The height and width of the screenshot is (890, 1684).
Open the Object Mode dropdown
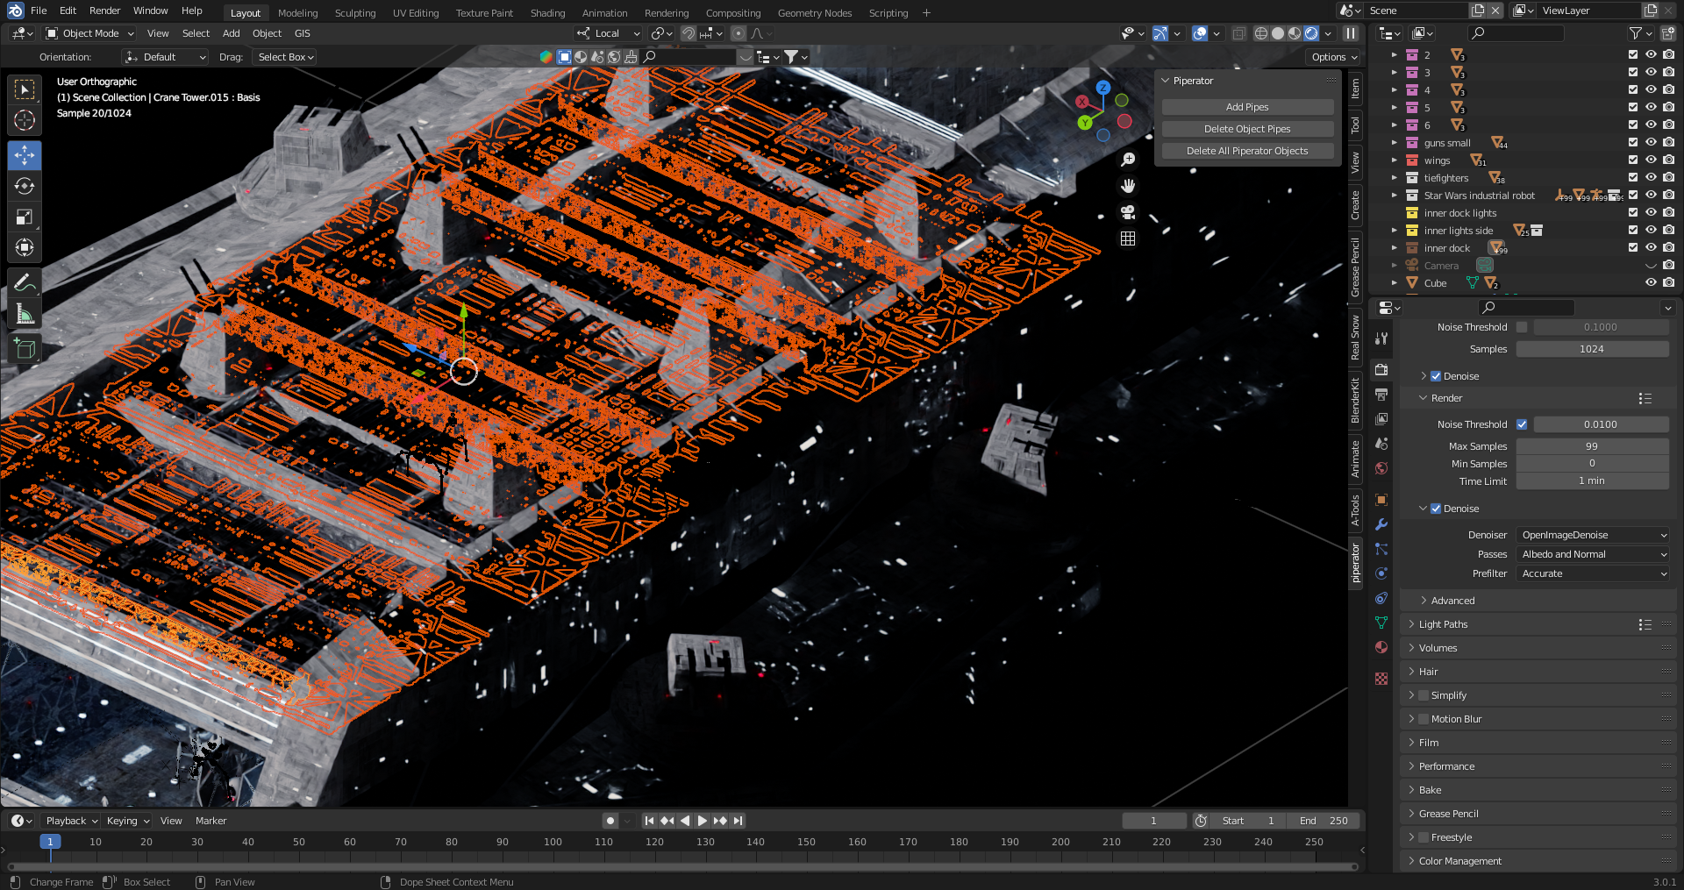pos(89,33)
